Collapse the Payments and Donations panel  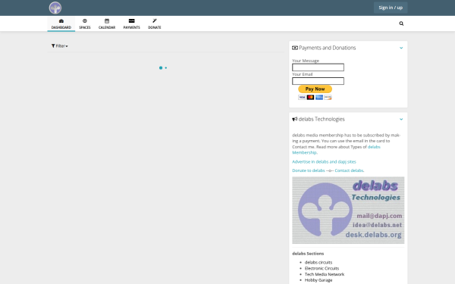coord(401,48)
